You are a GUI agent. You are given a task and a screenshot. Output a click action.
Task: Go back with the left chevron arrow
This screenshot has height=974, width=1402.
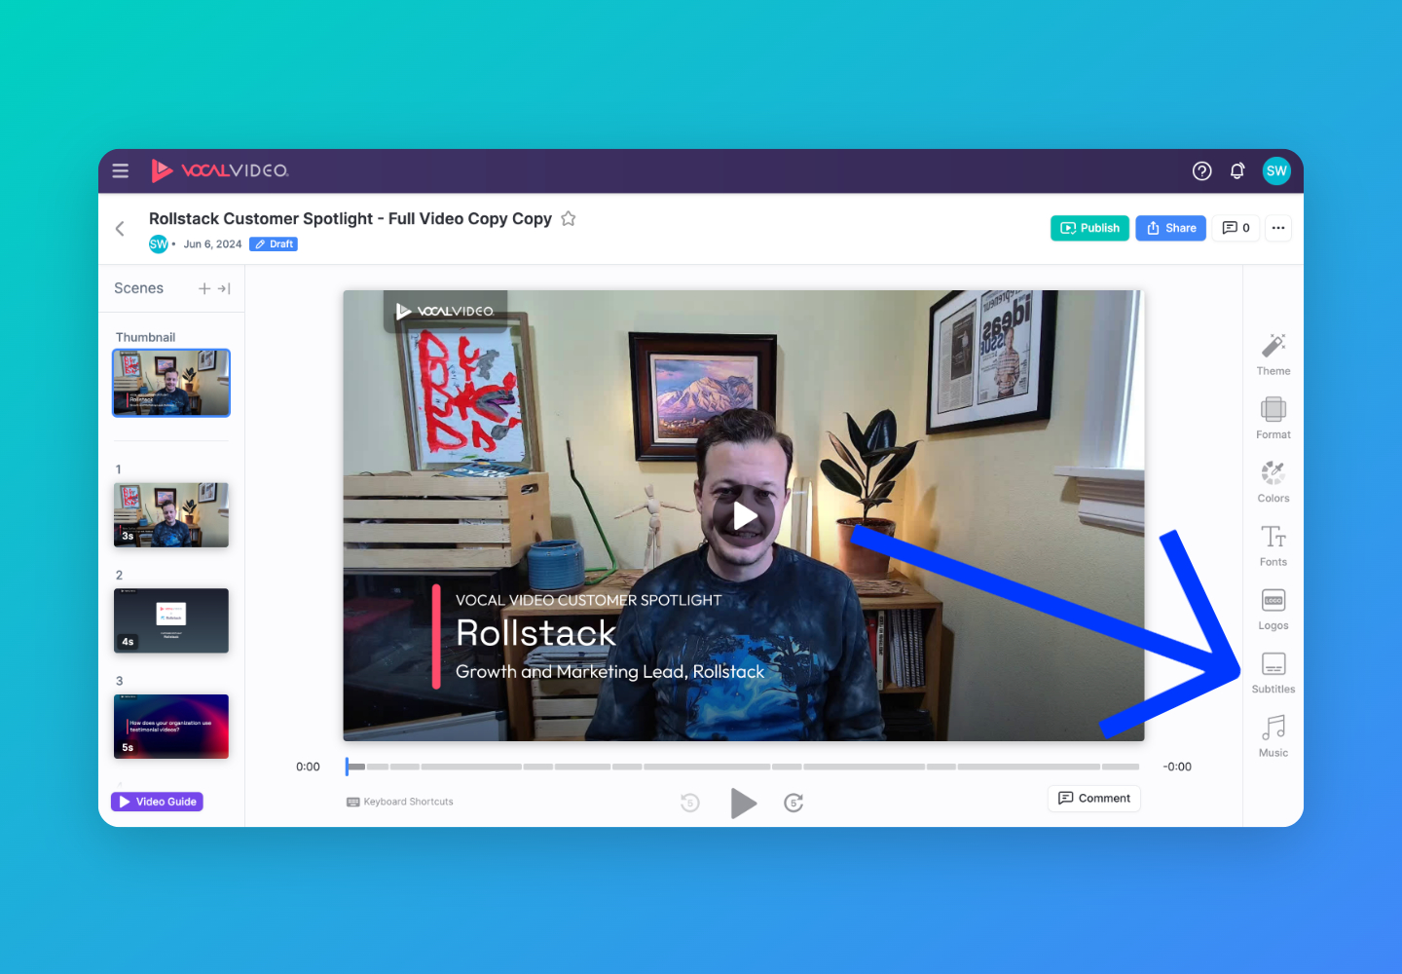tap(120, 229)
